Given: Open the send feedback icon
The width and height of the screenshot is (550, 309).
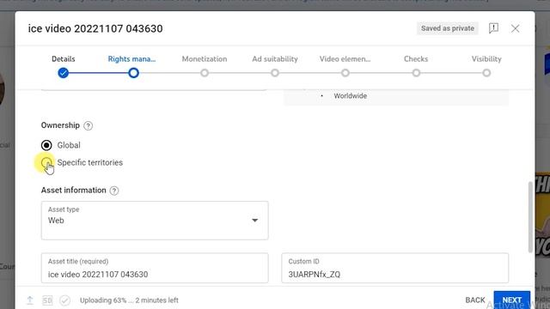Looking at the screenshot, I should (x=493, y=28).
